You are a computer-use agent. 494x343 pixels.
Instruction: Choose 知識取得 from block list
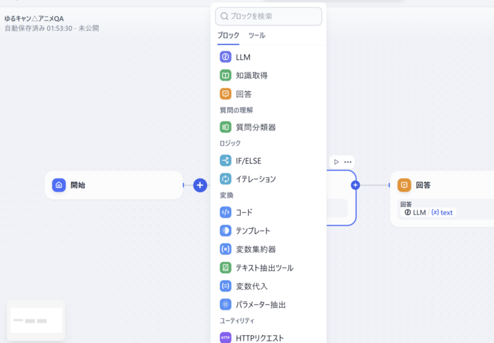(x=252, y=75)
